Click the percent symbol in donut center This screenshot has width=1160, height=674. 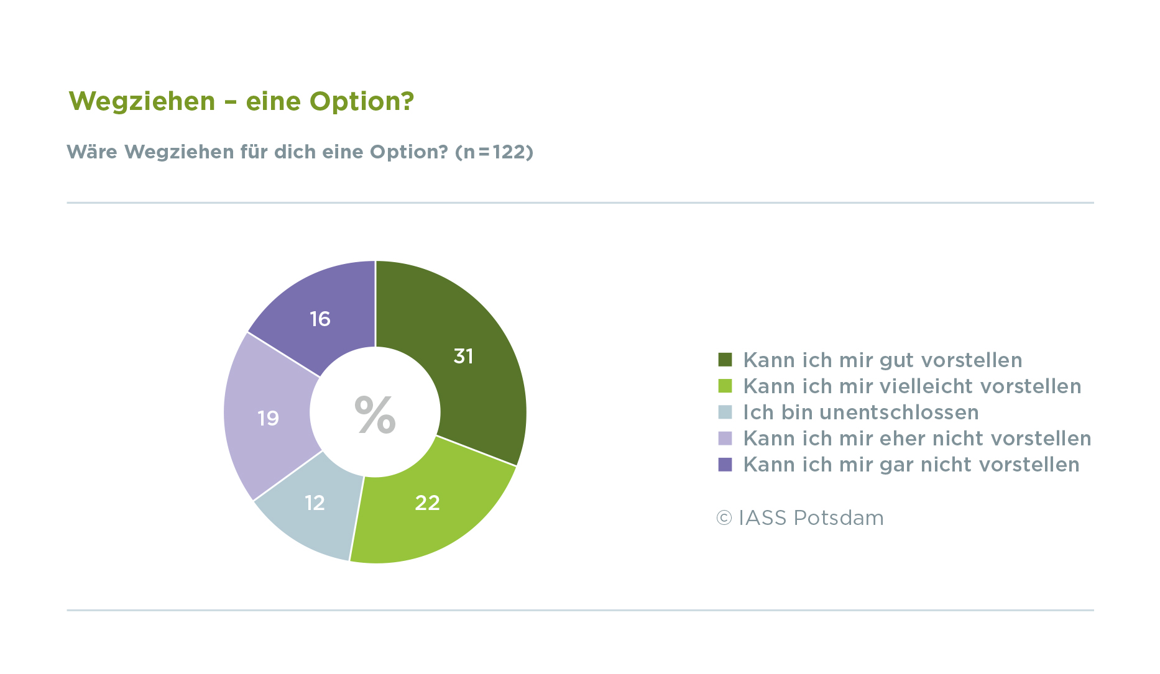click(375, 414)
